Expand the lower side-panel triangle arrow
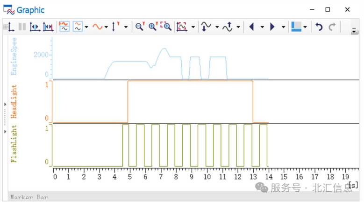Image resolution: width=364 pixels, height=202 pixels. 5,132
